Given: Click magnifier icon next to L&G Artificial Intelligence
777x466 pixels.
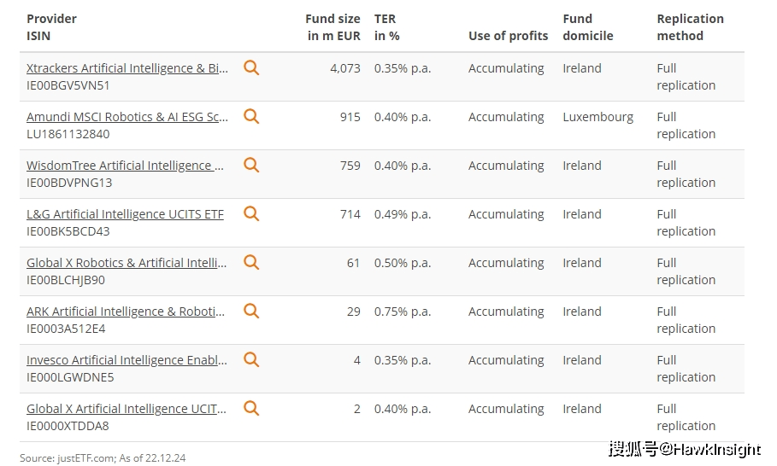Looking at the screenshot, I should (251, 213).
